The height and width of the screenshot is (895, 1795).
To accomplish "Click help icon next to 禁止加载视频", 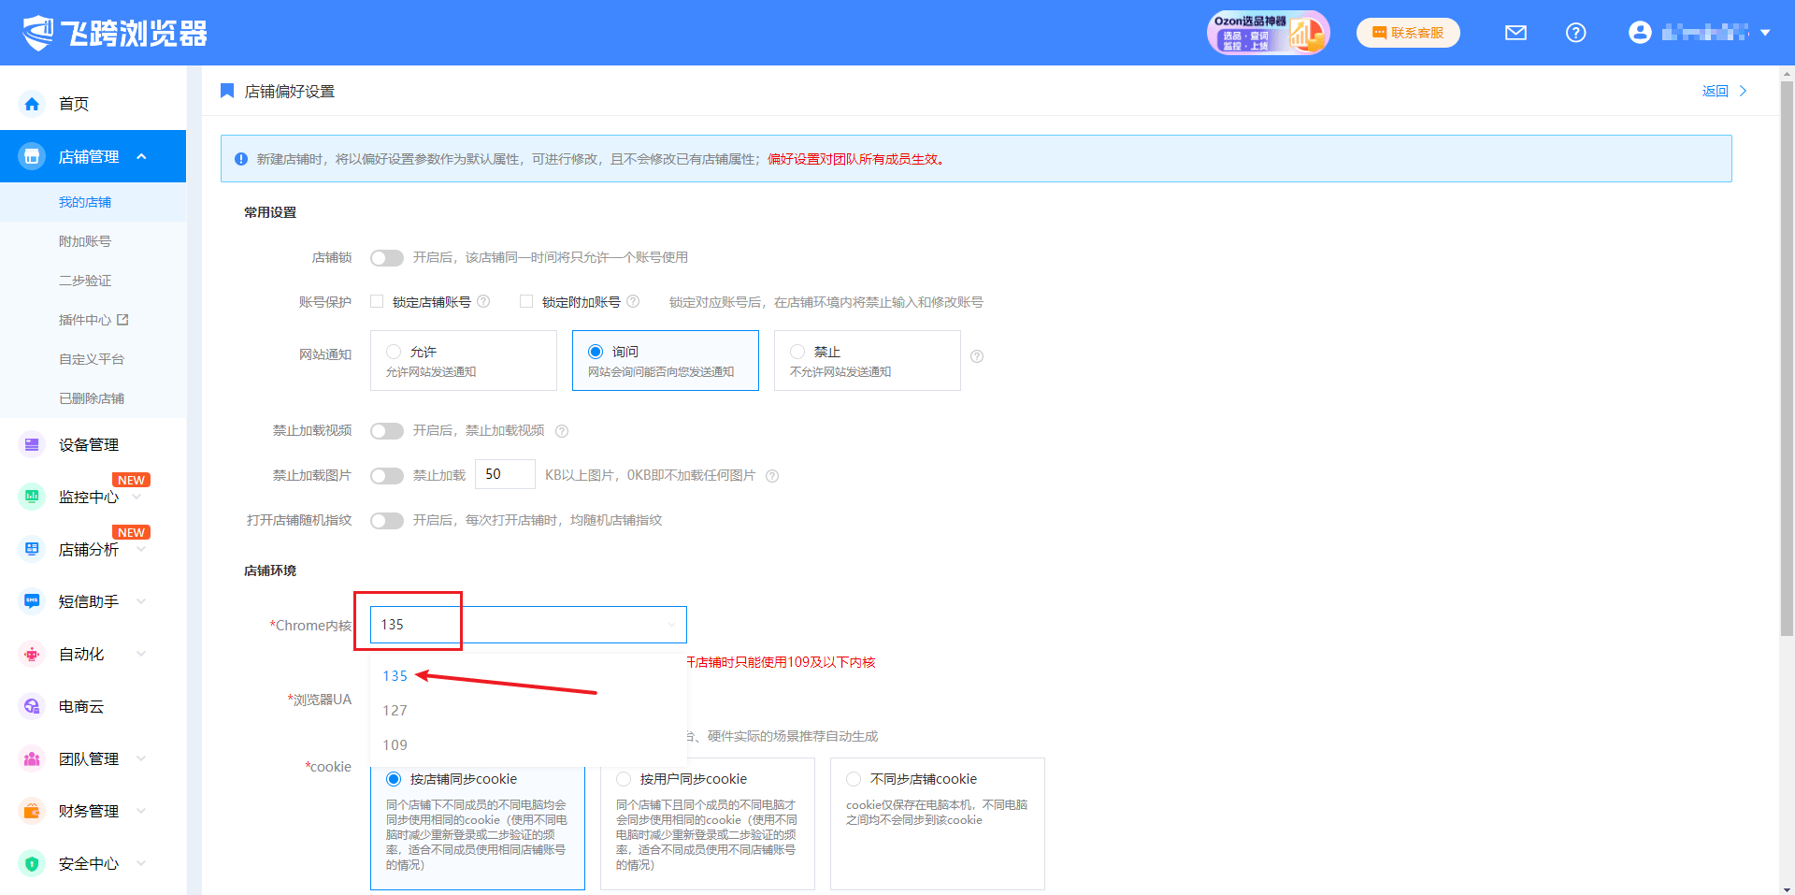I will pyautogui.click(x=562, y=431).
